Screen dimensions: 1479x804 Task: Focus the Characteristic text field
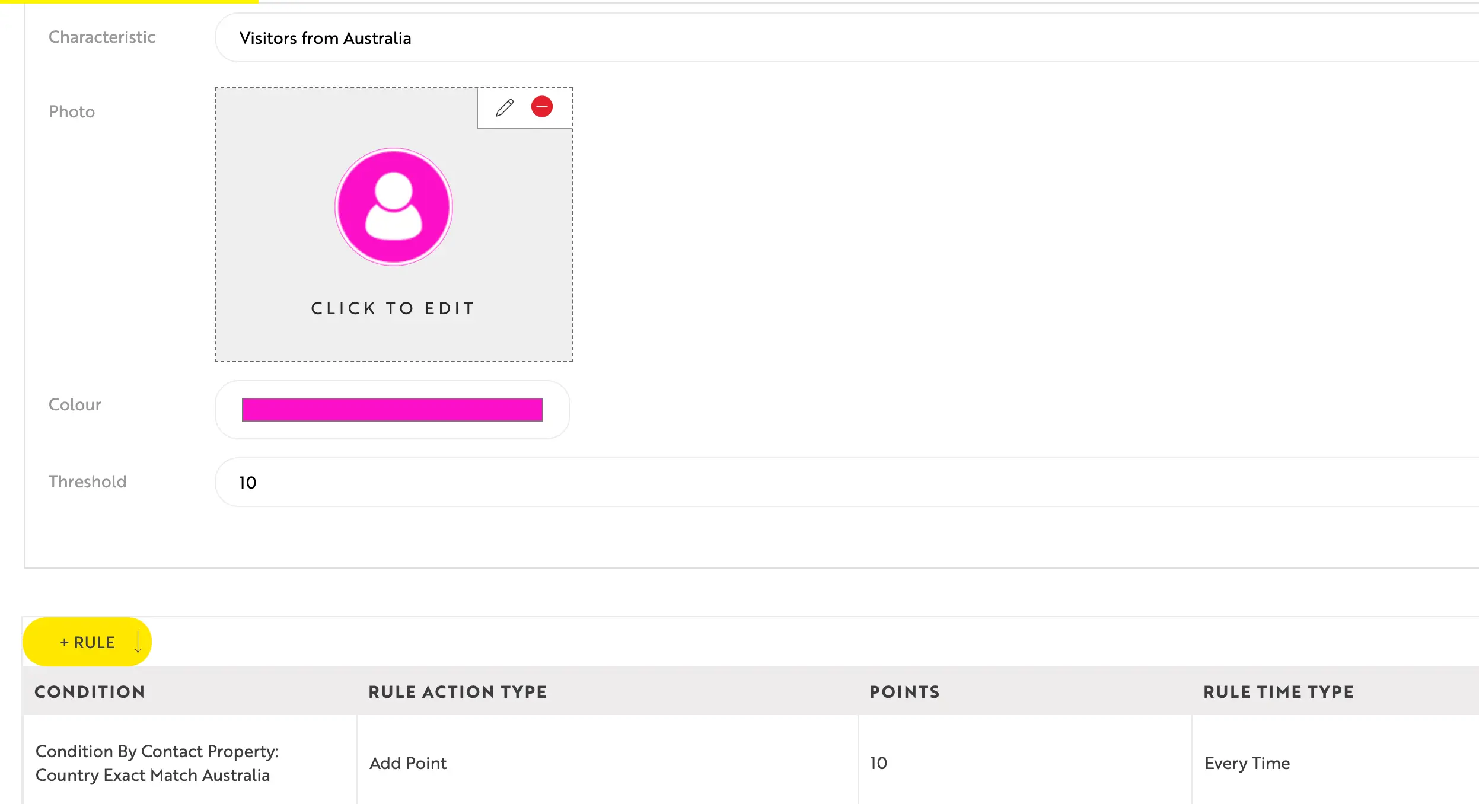pyautogui.click(x=830, y=38)
